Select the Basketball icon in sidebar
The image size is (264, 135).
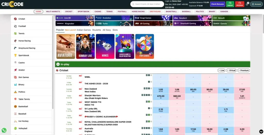click(x=15, y=106)
